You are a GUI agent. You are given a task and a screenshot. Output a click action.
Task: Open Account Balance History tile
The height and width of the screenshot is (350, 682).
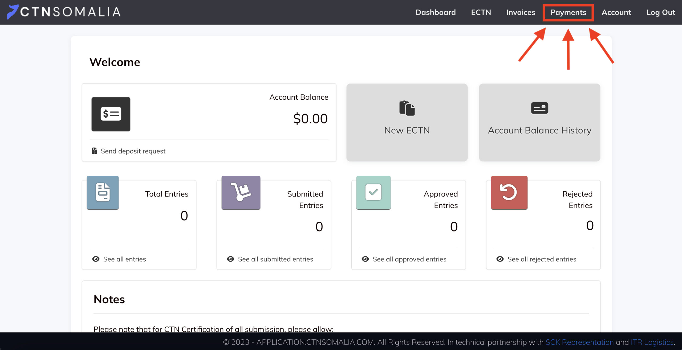click(x=539, y=122)
